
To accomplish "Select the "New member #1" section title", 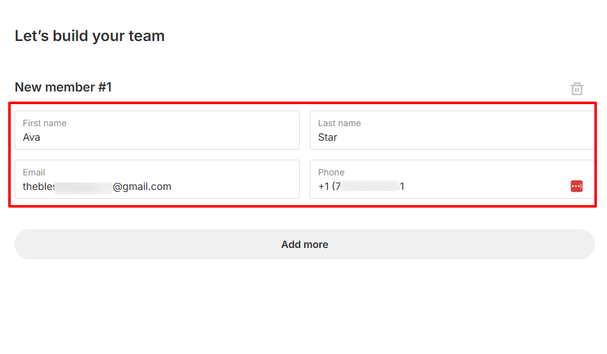I will point(63,87).
